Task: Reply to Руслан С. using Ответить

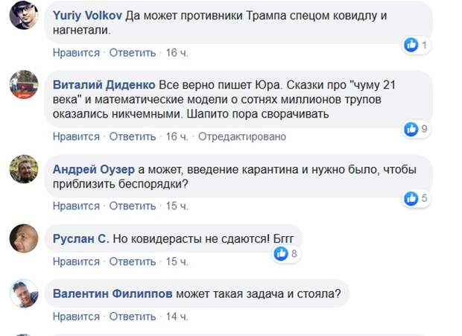Action: pyautogui.click(x=133, y=261)
